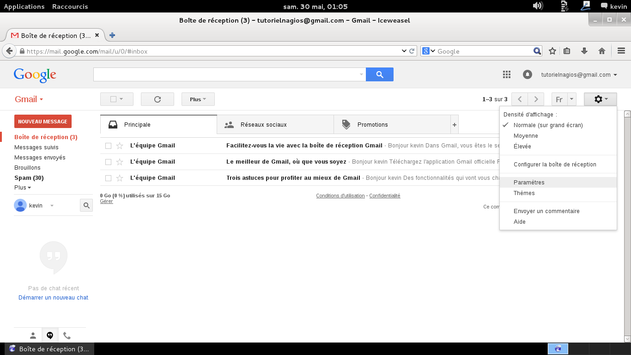Click the select-all checkbox in toolbar
Viewport: 631px width, 355px height.
[x=113, y=99]
